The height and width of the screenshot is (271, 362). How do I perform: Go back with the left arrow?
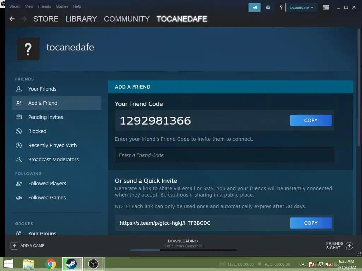[x=12, y=19]
